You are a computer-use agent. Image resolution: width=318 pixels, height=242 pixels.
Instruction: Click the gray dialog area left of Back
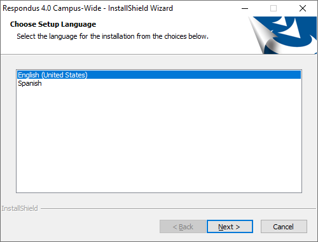pos(81,227)
